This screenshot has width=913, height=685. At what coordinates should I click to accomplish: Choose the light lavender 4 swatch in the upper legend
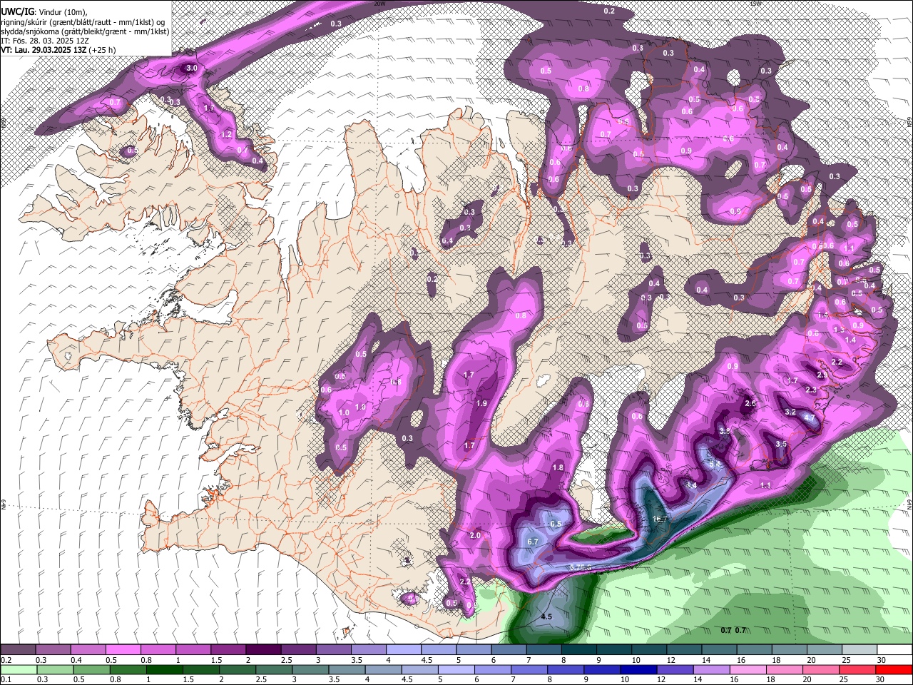pos(404,649)
